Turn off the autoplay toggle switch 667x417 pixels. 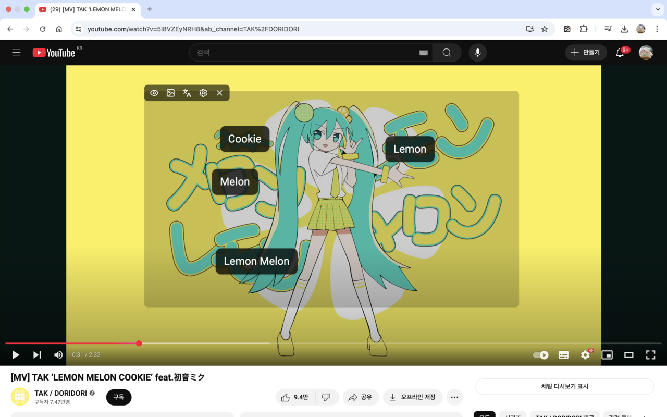[540, 354]
